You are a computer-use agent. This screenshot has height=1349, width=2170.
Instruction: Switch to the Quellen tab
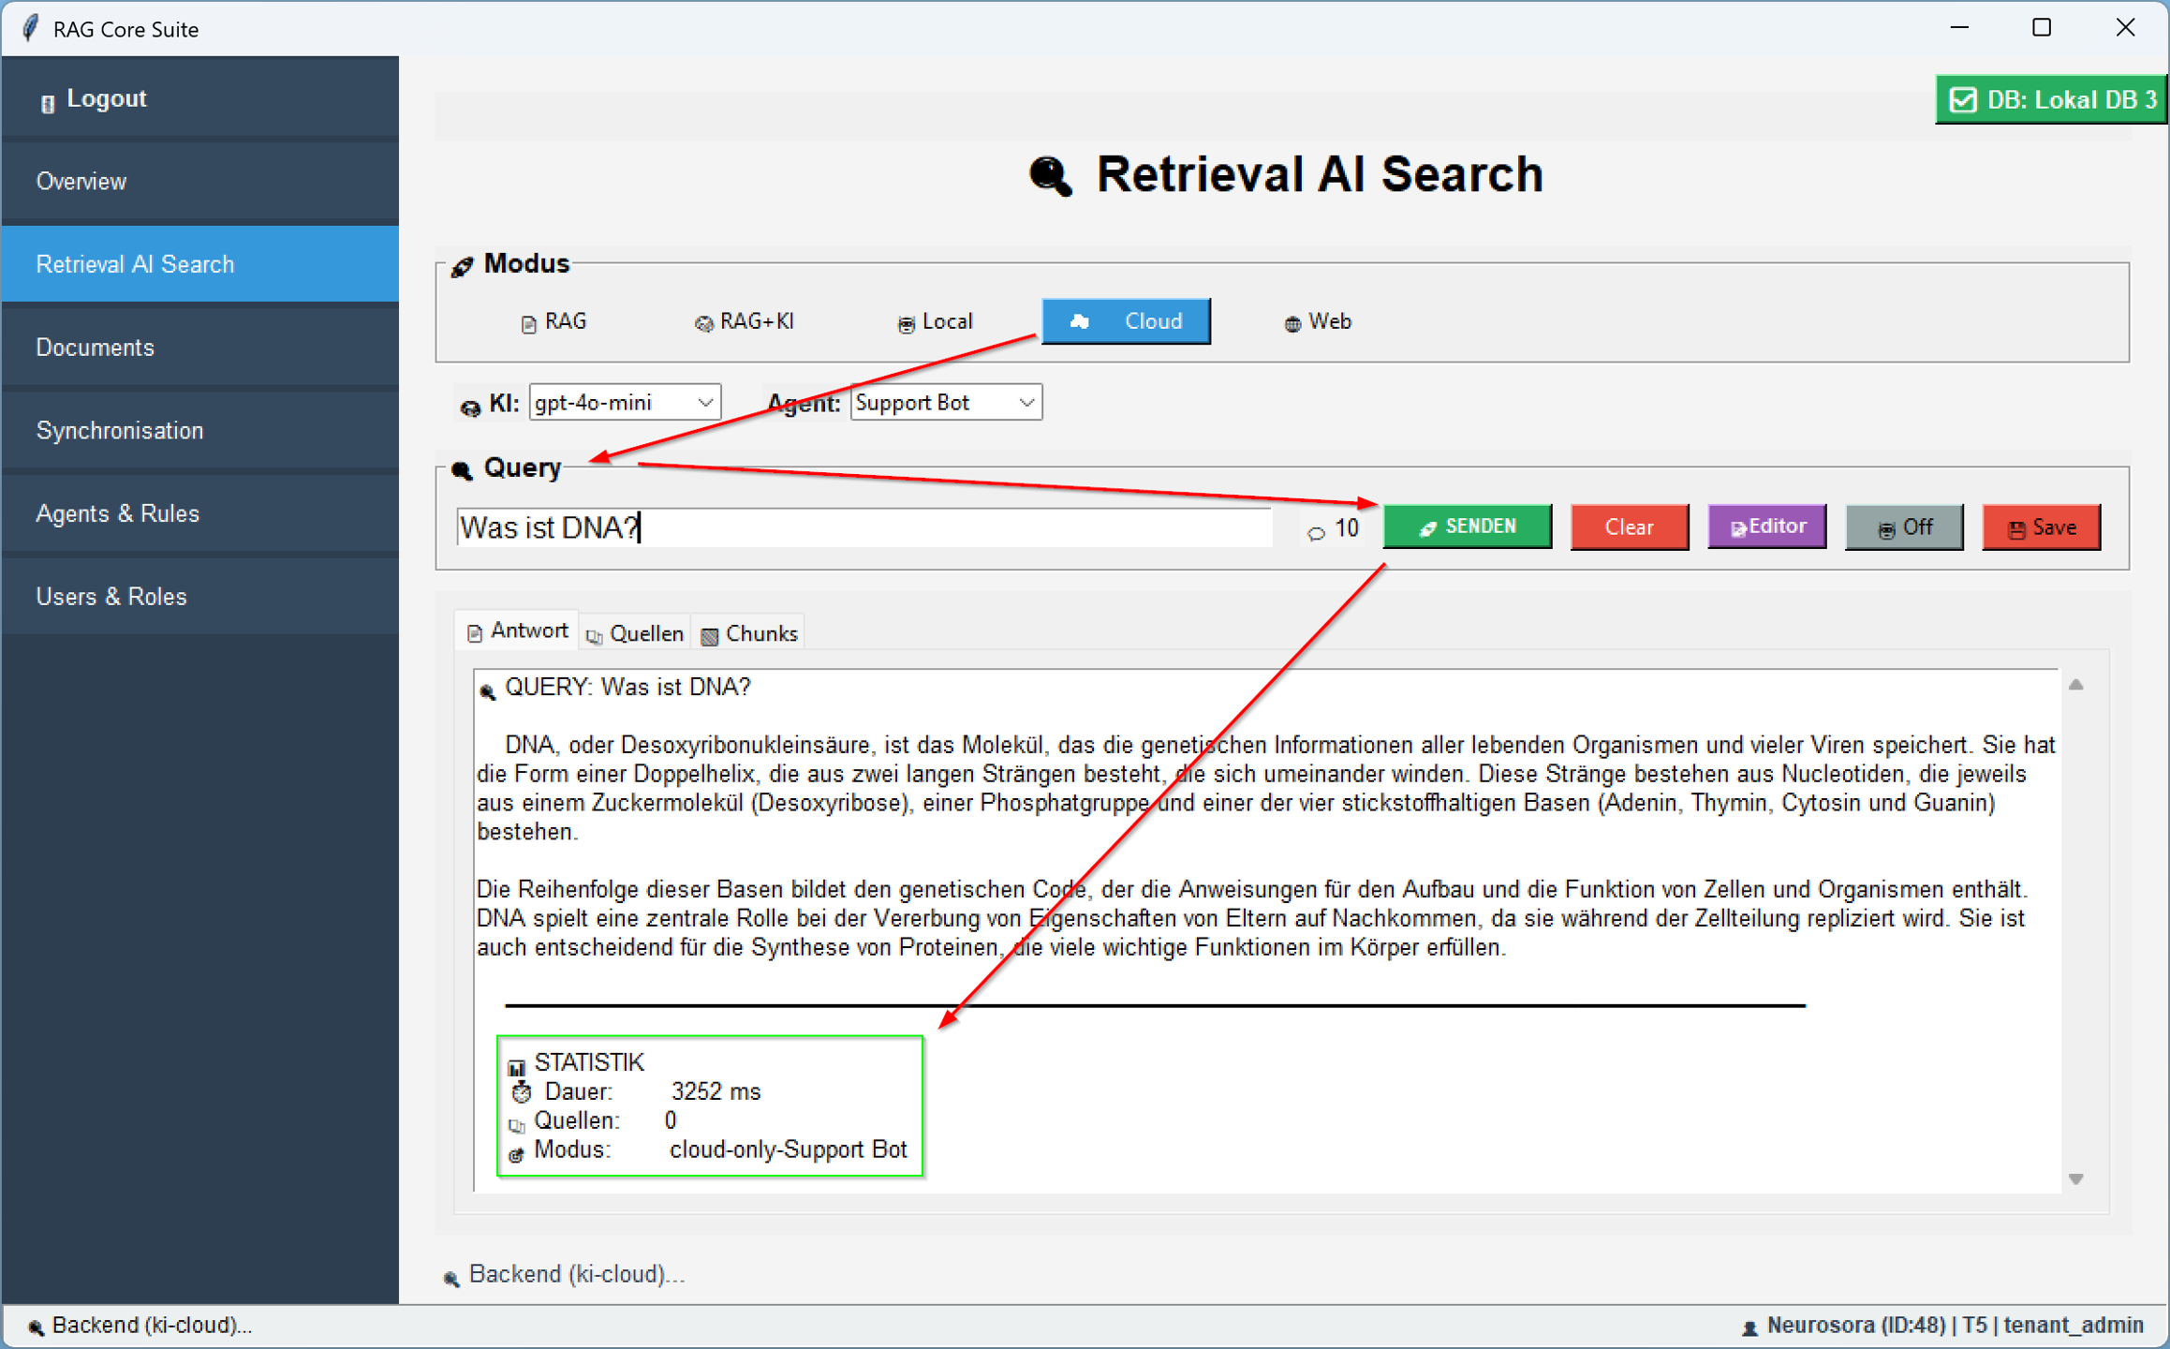click(635, 633)
